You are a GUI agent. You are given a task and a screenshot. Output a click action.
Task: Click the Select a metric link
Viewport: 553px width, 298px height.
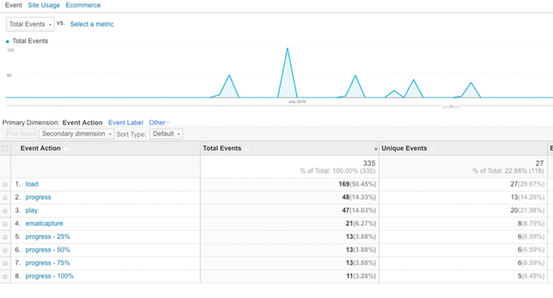(x=92, y=24)
